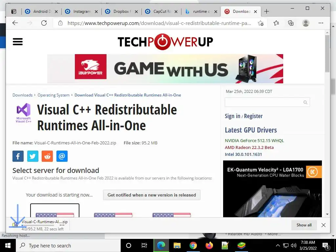
Task: Add this page to favorites
Action: [261, 23]
